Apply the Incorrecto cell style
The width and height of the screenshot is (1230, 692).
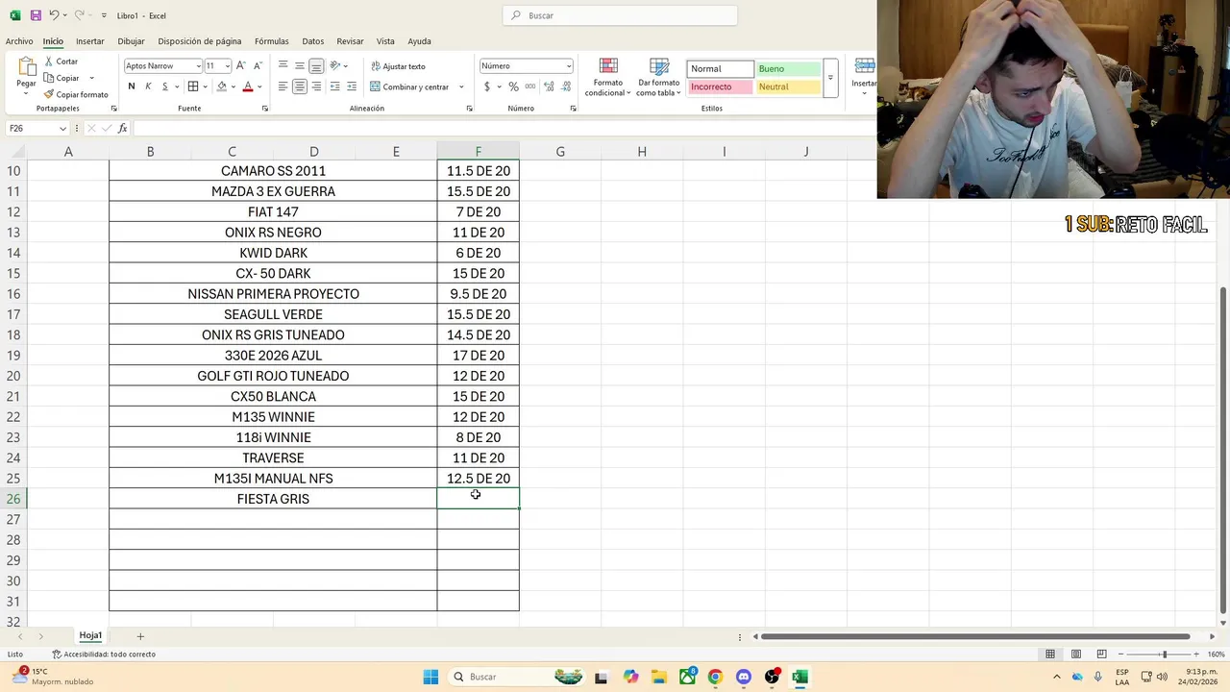pyautogui.click(x=720, y=86)
